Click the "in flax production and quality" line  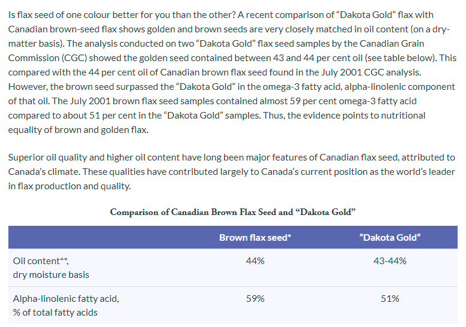coord(69,186)
